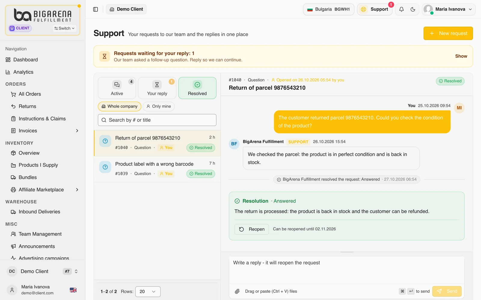The width and height of the screenshot is (481, 300).
Task: Switch to the Resolved tab
Action: [x=197, y=88]
